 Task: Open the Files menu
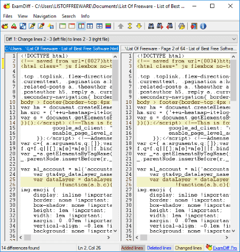(x=7, y=16)
